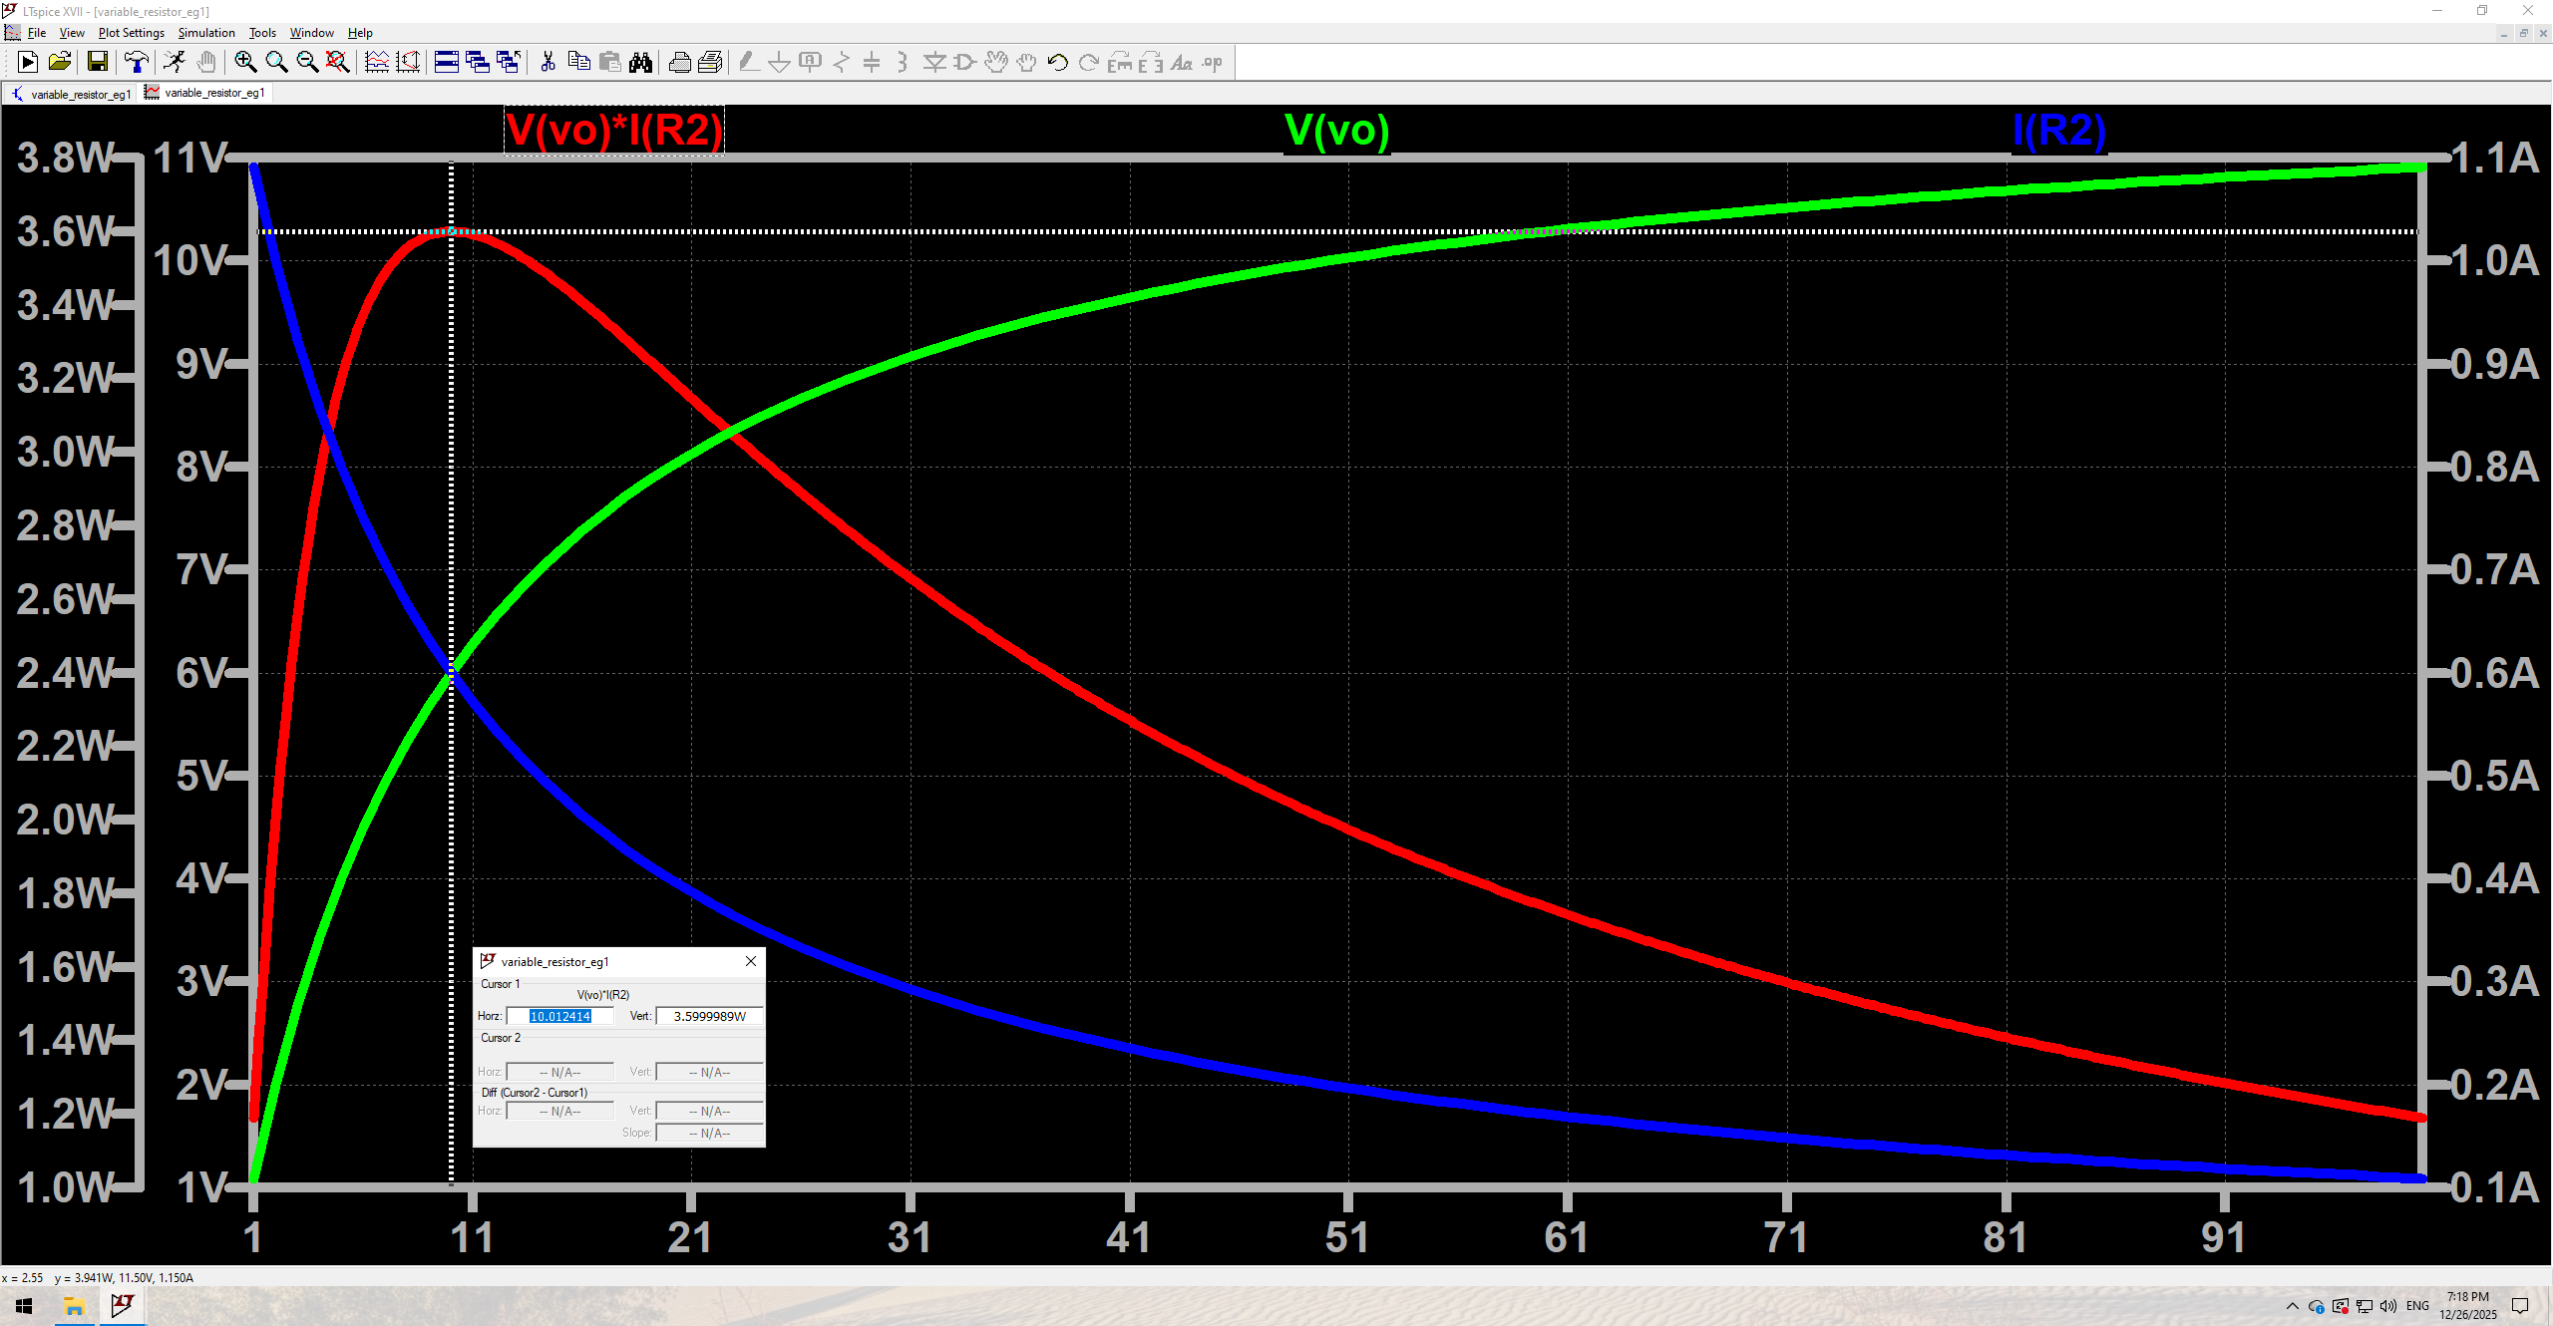The width and height of the screenshot is (2553, 1326).
Task: Click the Save floppy disk icon
Action: tap(98, 63)
